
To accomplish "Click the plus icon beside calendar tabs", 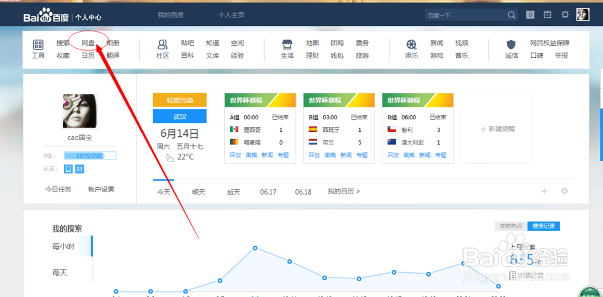I will 544,191.
